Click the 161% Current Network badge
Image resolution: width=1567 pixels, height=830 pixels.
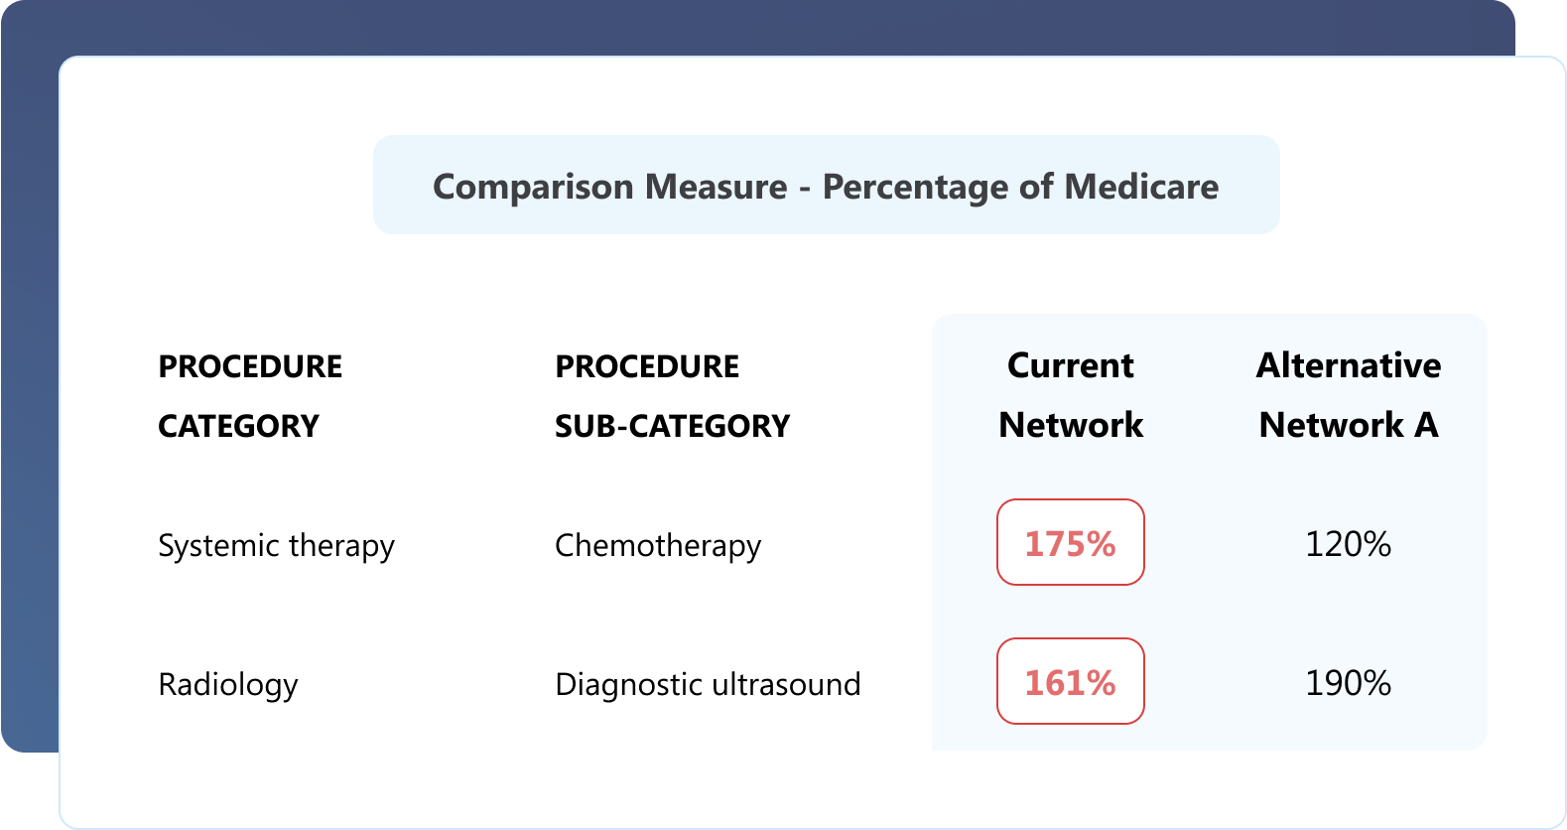pos(1070,682)
